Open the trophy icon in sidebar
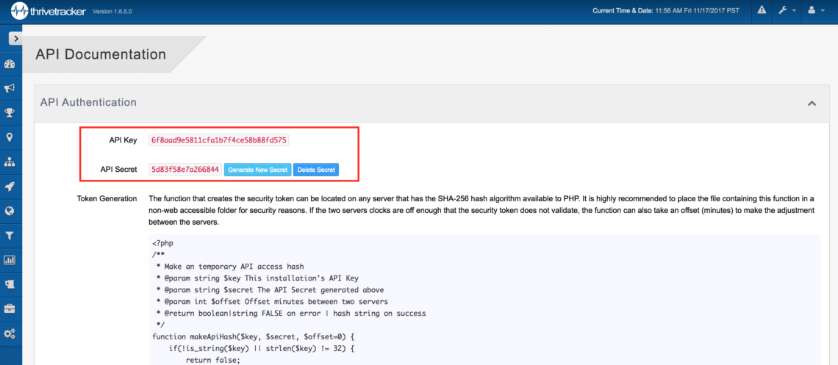Screen dimensions: 838x365 pyautogui.click(x=10, y=112)
